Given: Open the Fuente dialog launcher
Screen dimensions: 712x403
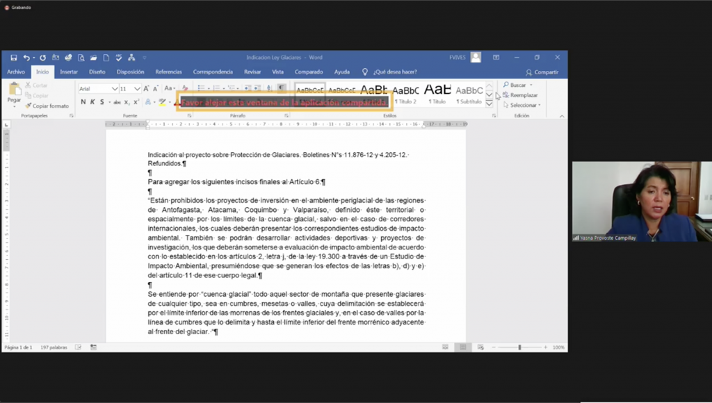Looking at the screenshot, I should (x=189, y=116).
